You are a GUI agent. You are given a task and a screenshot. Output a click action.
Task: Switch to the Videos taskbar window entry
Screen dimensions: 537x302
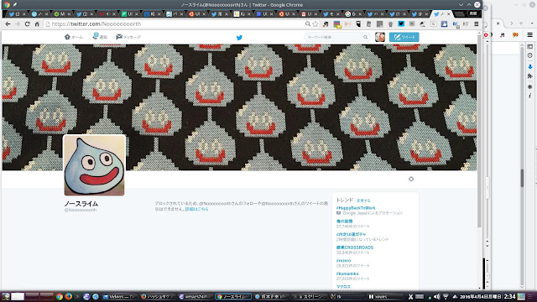click(x=120, y=296)
